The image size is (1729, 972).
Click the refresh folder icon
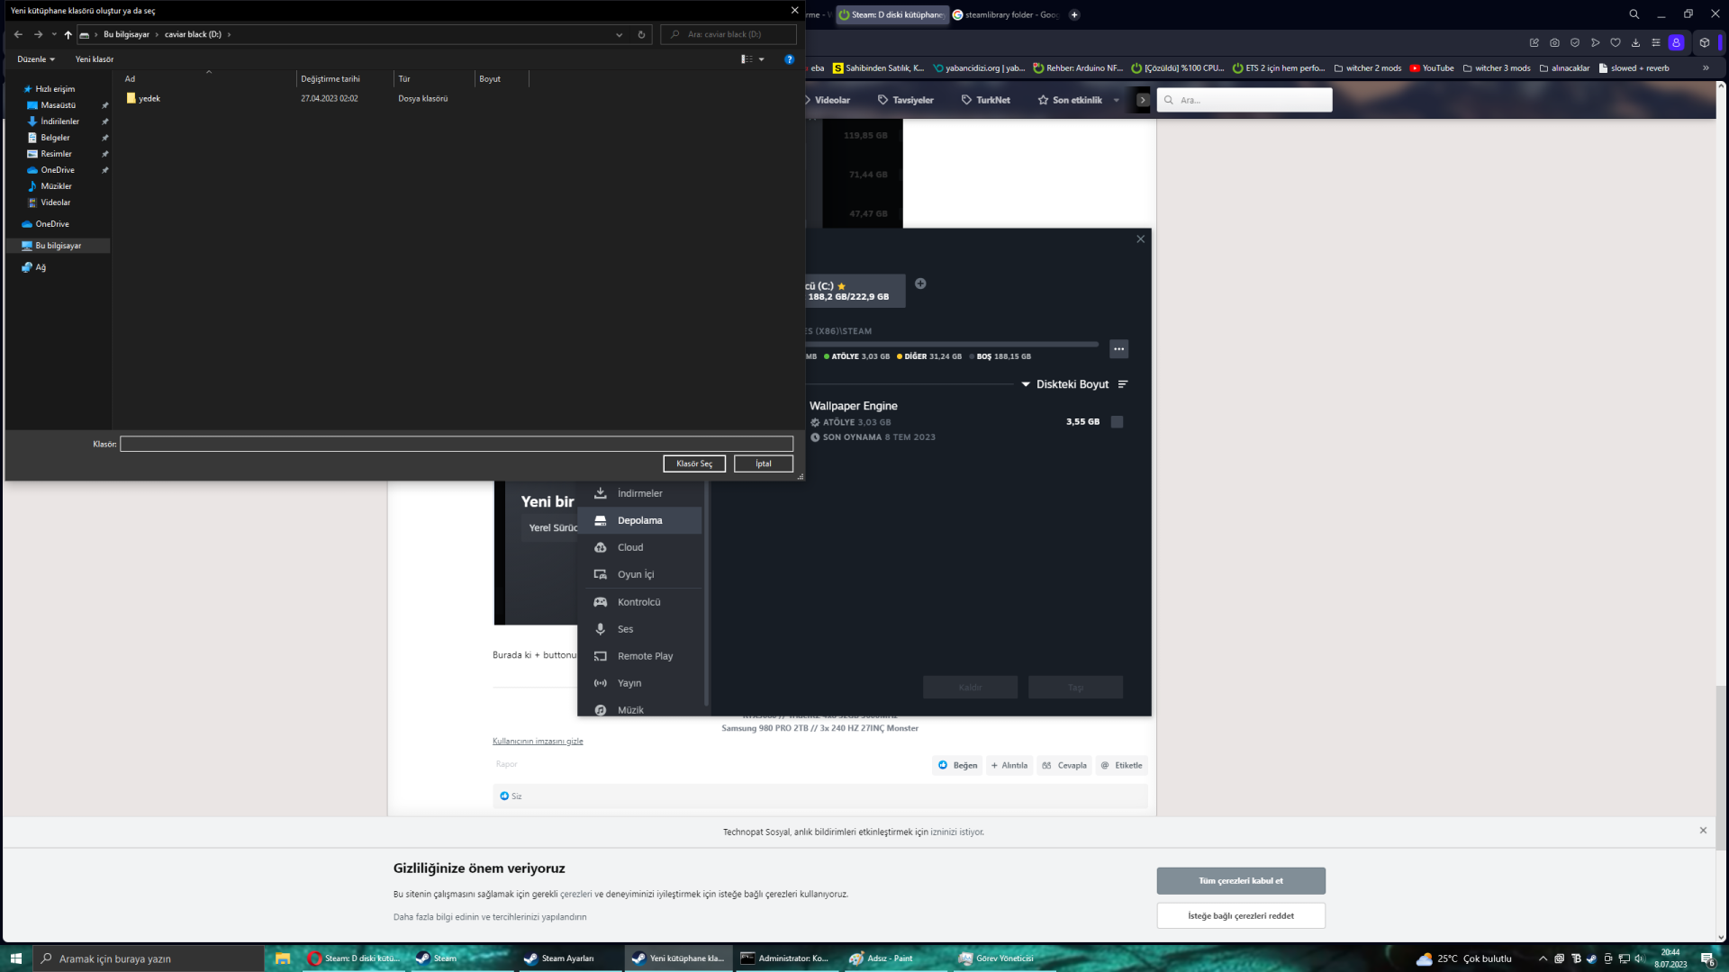click(641, 35)
